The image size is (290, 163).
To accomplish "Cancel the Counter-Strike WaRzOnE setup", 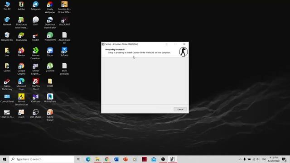I will point(180,109).
